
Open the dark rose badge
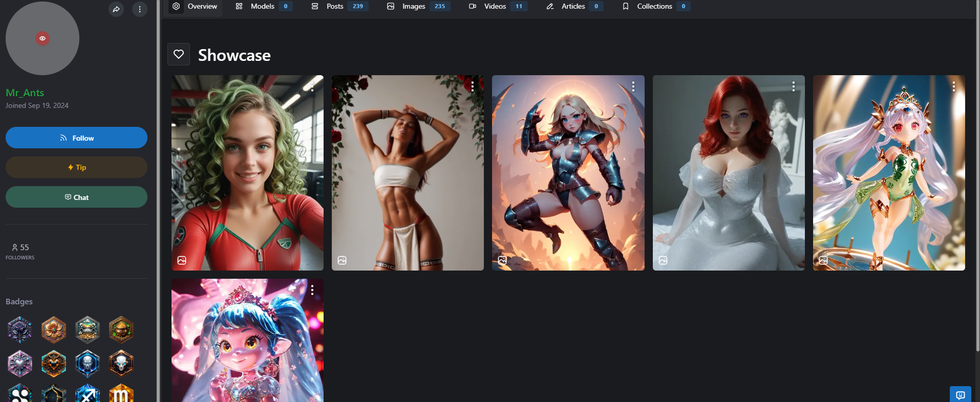coord(20,329)
